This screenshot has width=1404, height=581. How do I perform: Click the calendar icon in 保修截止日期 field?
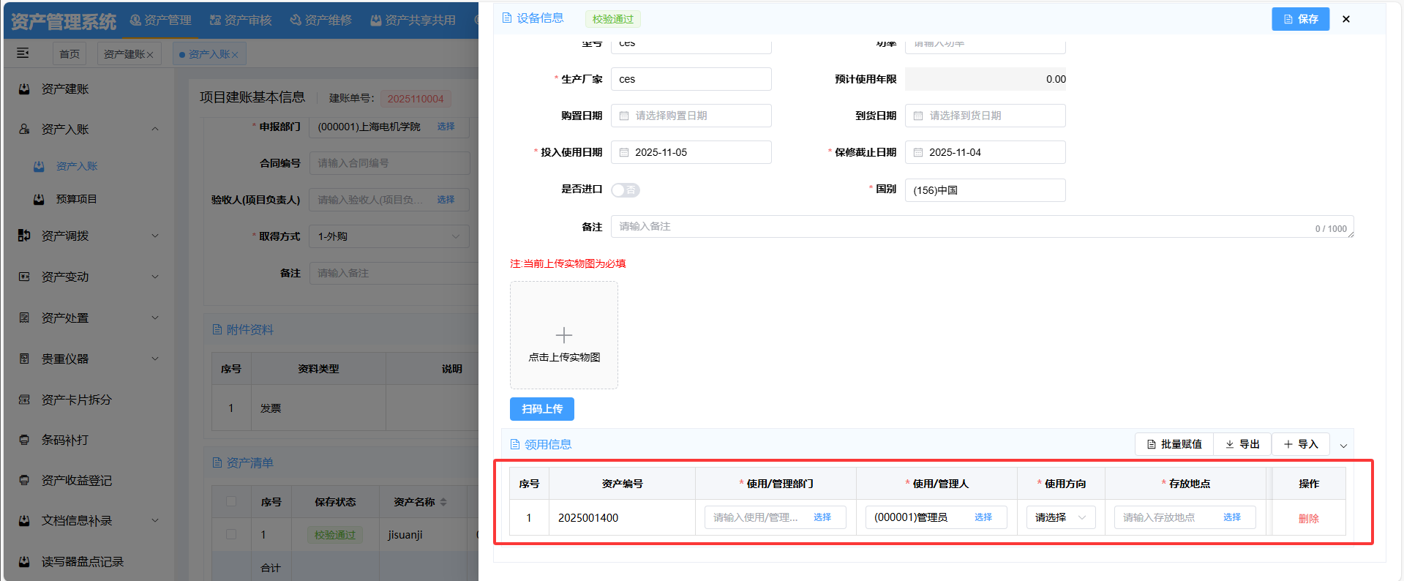(918, 152)
